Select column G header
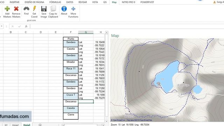Screen dimensions: 224x126 86,32
